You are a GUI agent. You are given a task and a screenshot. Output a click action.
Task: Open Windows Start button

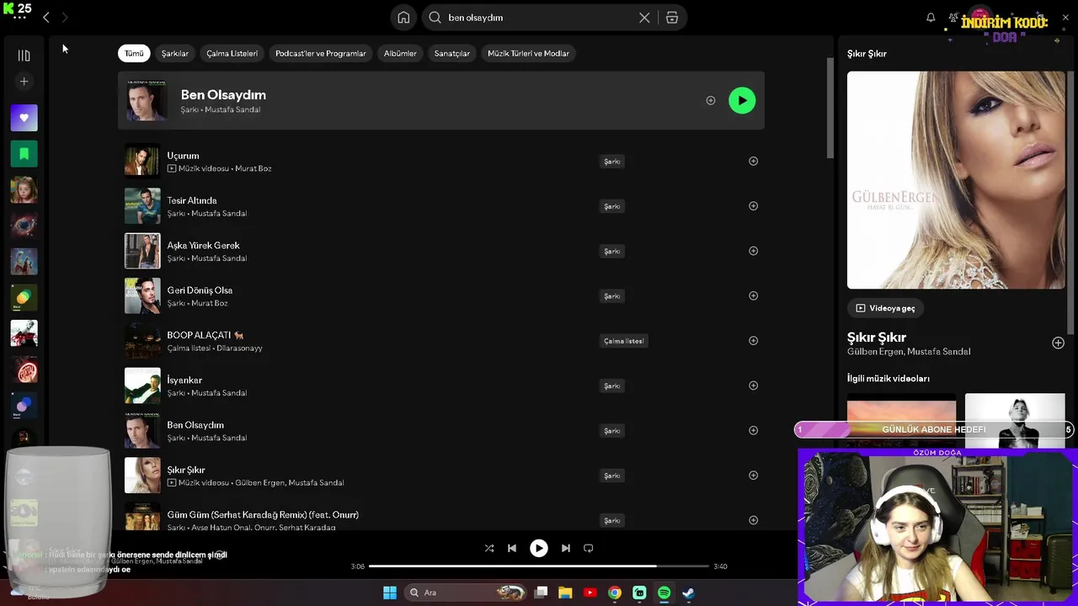[390, 593]
